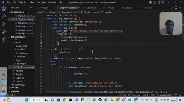184x103 pixels.
Task: Change indentation via Spaces: 2
Action: [136, 95]
